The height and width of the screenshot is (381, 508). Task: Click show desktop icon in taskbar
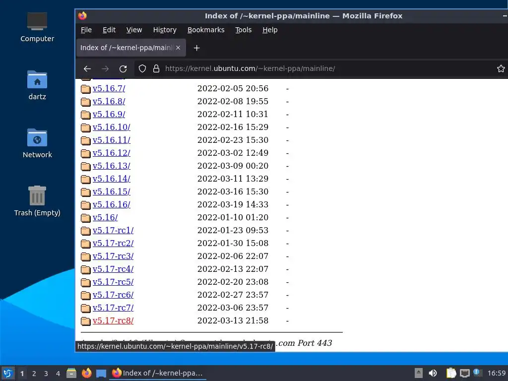pyautogui.click(x=101, y=373)
